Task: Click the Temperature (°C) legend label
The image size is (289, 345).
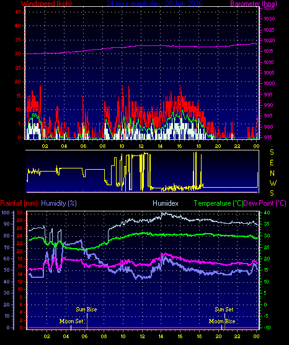Action: pos(218,203)
